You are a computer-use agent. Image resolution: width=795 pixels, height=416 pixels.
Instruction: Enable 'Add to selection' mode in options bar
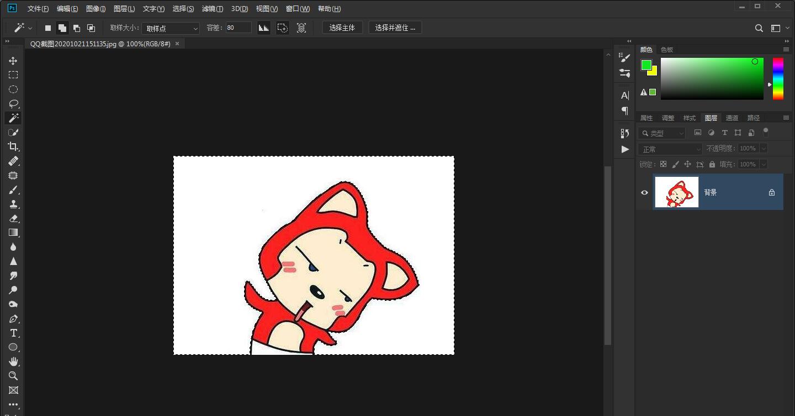[62, 28]
